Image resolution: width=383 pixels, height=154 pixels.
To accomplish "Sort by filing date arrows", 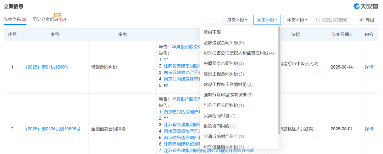I will [x=351, y=35].
